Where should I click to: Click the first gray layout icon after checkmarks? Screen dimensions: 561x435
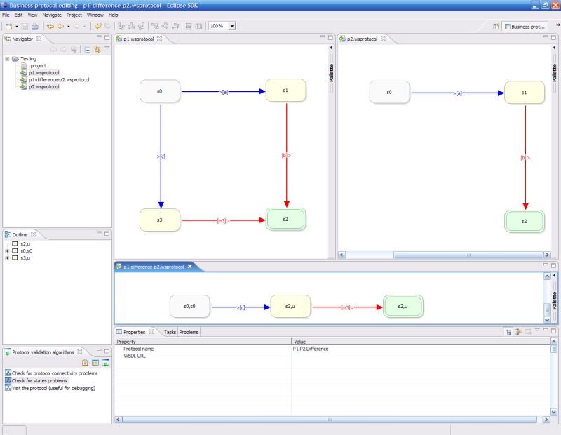(x=121, y=27)
